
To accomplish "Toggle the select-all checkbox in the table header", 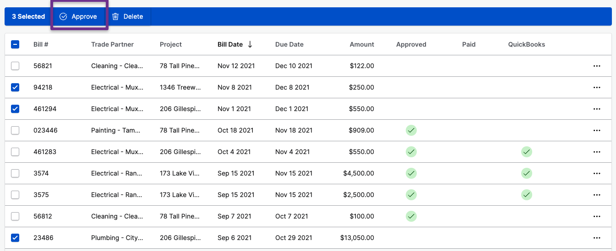I will pyautogui.click(x=15, y=44).
